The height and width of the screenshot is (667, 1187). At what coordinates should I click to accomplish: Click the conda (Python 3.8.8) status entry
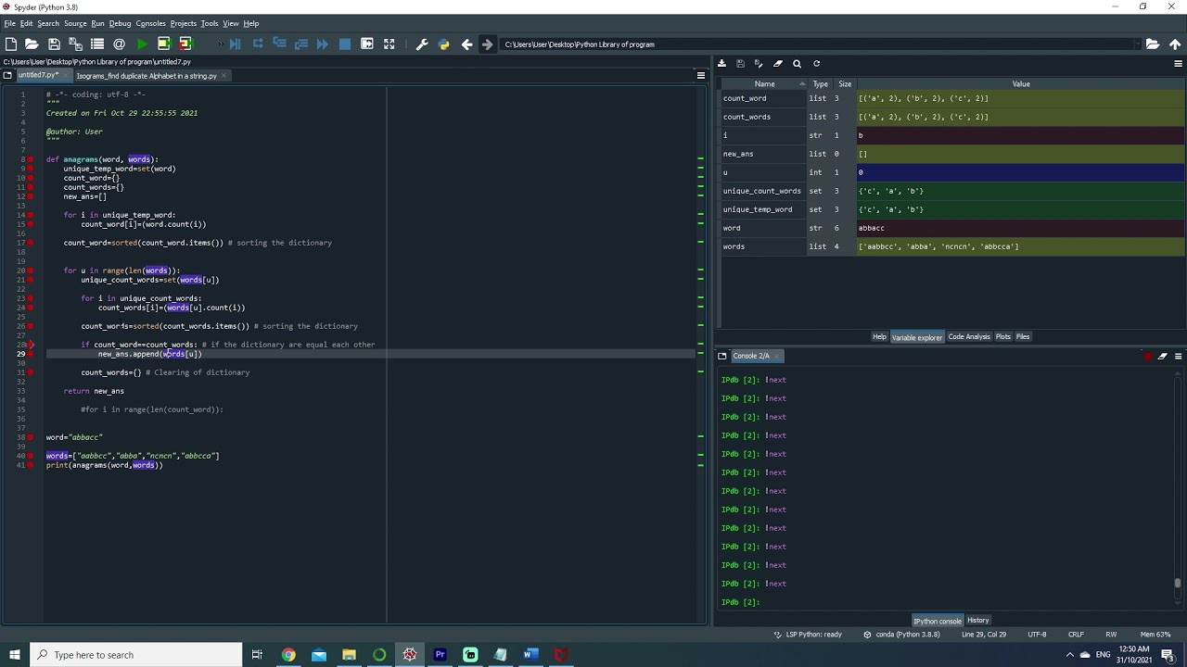point(901,635)
